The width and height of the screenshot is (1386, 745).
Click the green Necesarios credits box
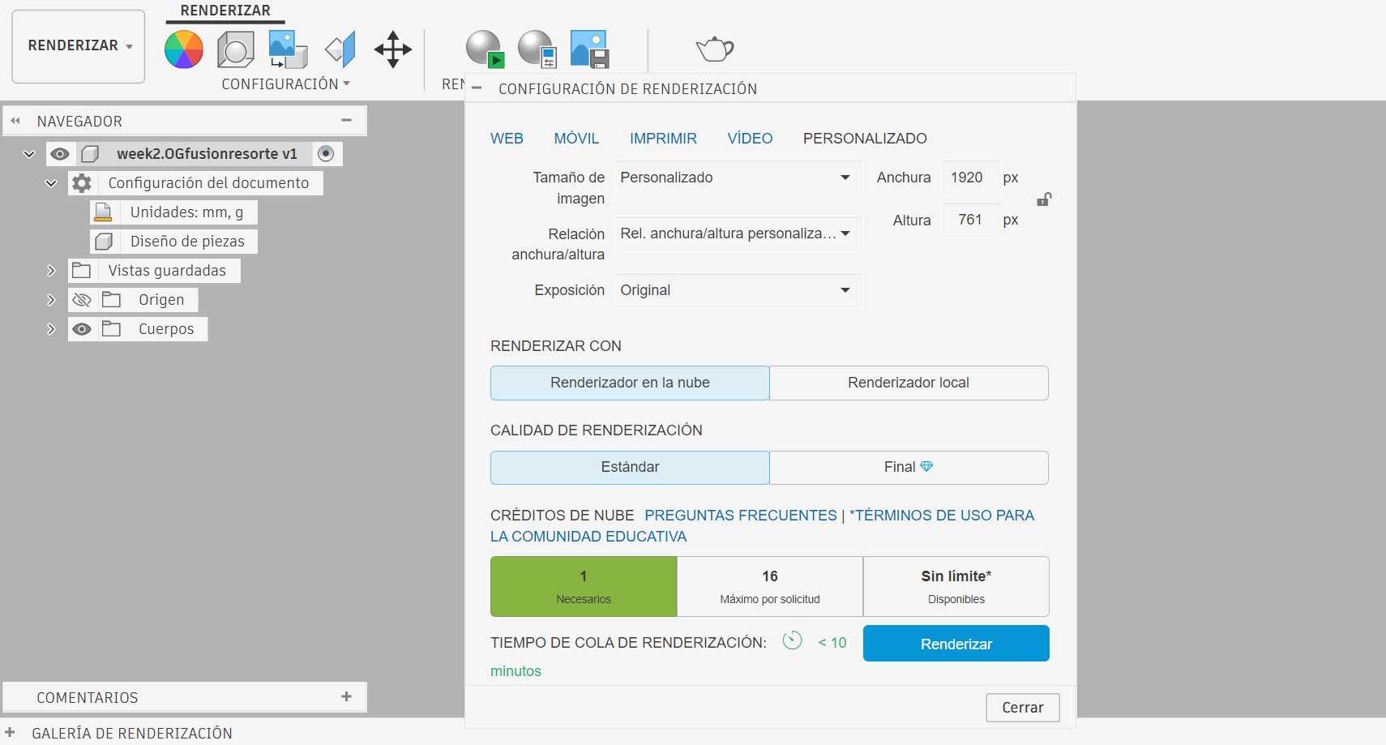click(584, 587)
